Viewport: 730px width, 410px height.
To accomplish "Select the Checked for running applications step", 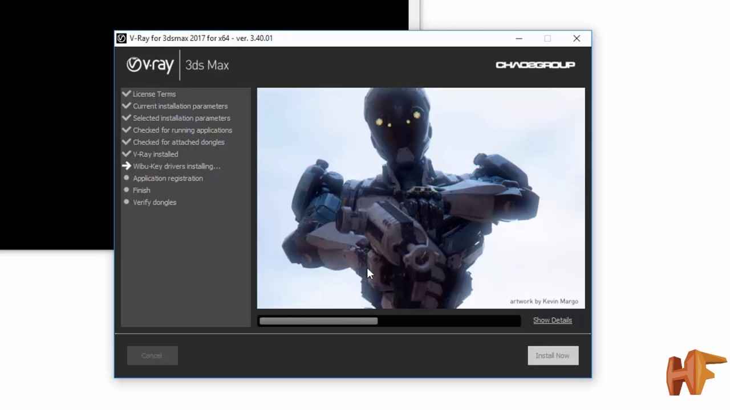I will click(182, 130).
